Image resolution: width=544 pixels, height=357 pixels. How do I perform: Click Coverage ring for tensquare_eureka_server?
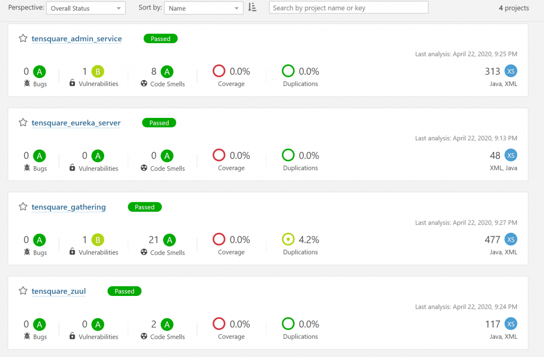(219, 155)
